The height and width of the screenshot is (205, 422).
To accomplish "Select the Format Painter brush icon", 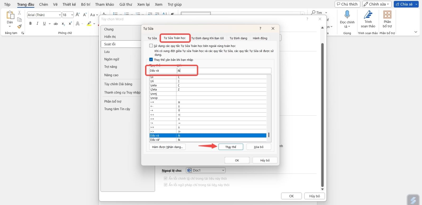I will (x=19, y=26).
